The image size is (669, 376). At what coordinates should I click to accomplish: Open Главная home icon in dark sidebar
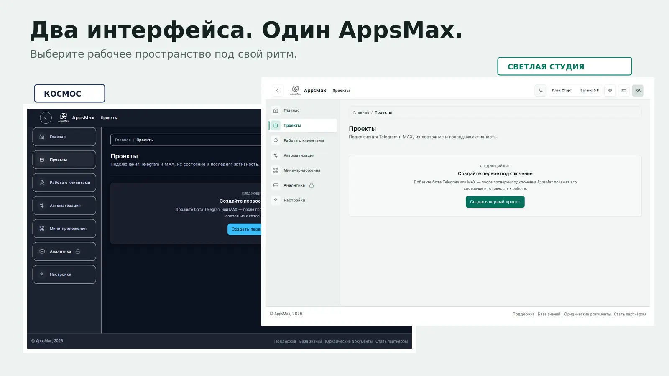42,137
